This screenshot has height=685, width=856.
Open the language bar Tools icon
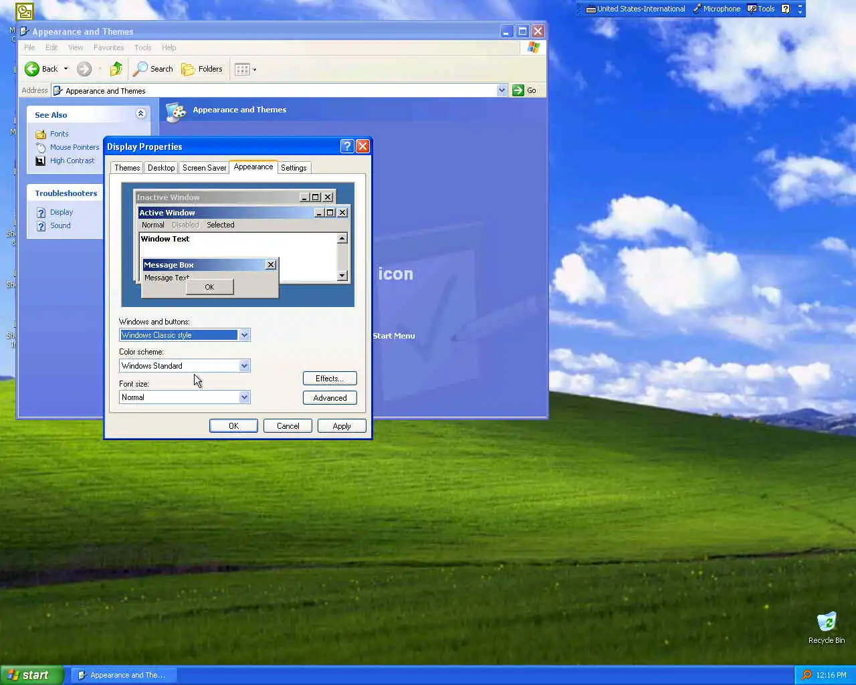752,9
